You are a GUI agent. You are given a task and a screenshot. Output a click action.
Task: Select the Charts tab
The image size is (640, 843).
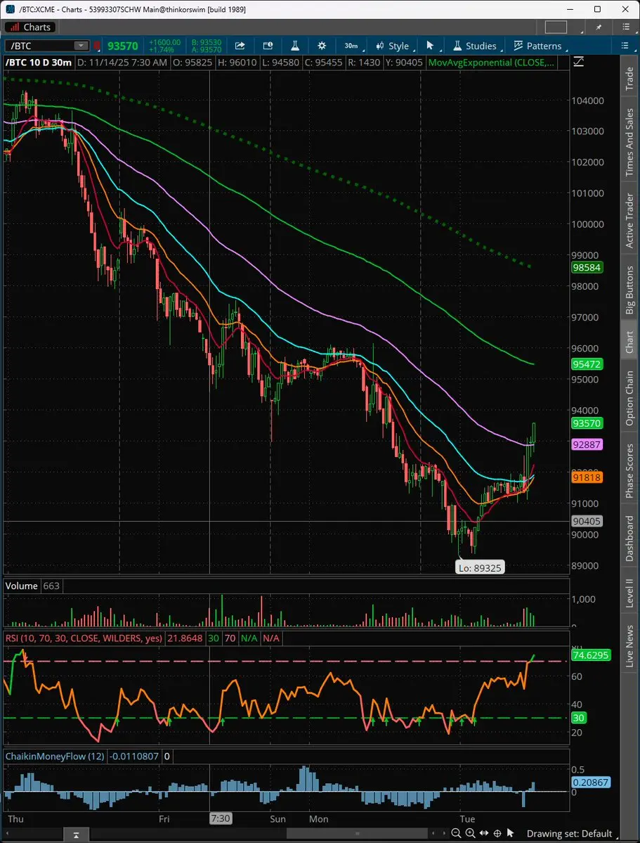pos(30,27)
